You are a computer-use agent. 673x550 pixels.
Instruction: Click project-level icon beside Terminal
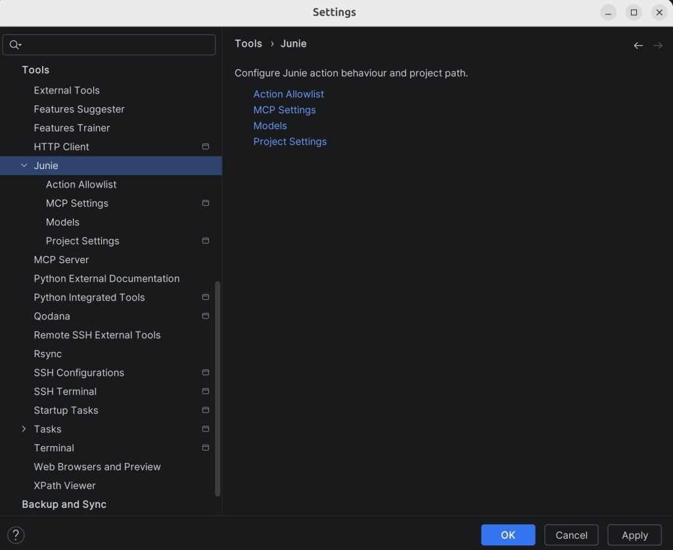click(x=206, y=448)
